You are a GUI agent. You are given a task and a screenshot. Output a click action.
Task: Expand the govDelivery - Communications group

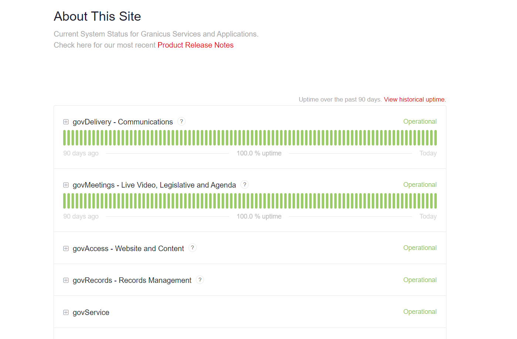(66, 122)
